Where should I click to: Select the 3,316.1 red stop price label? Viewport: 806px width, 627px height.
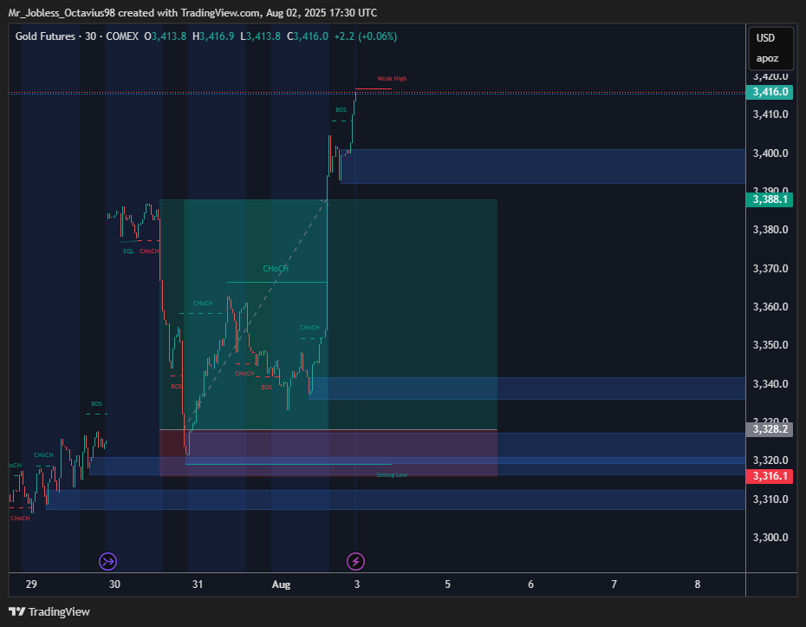(770, 476)
